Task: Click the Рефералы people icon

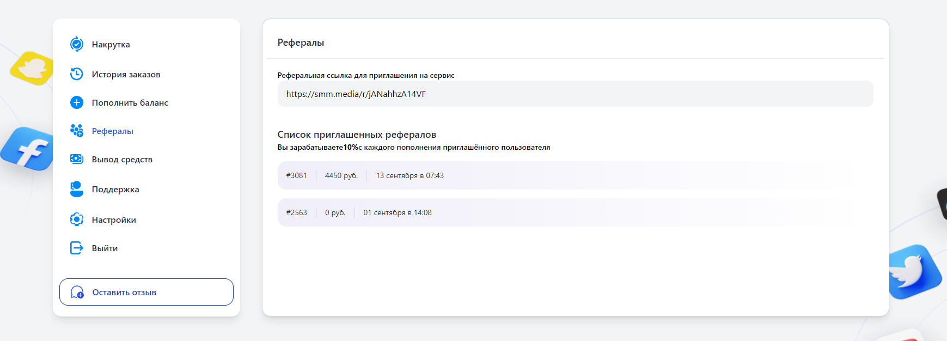Action: pos(77,131)
